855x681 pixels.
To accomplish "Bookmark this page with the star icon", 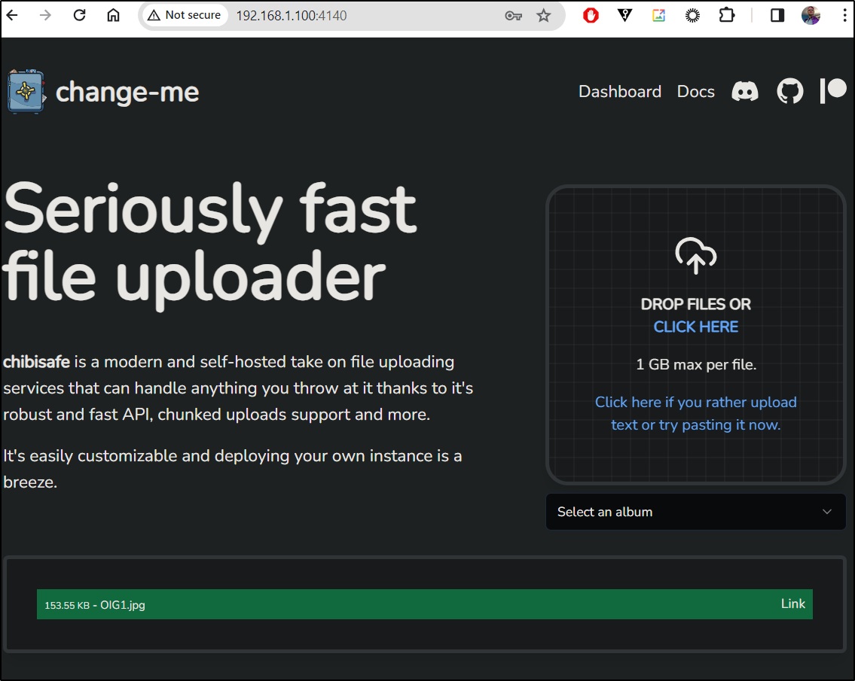I will coord(543,16).
